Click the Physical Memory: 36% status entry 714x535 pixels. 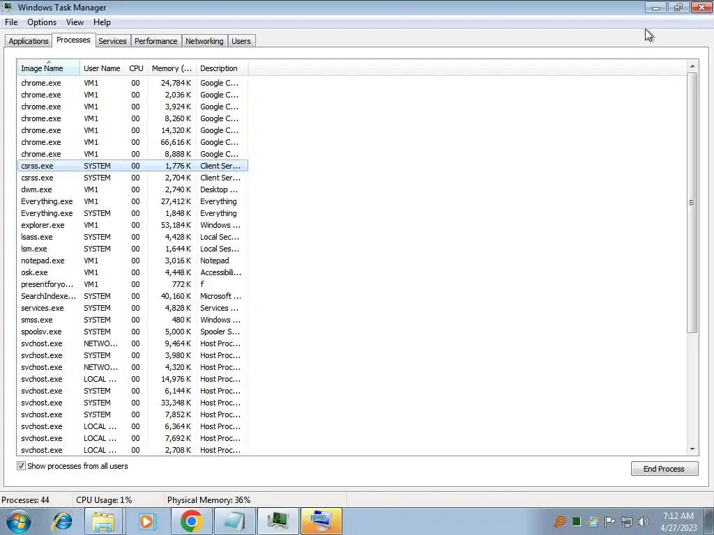point(209,500)
